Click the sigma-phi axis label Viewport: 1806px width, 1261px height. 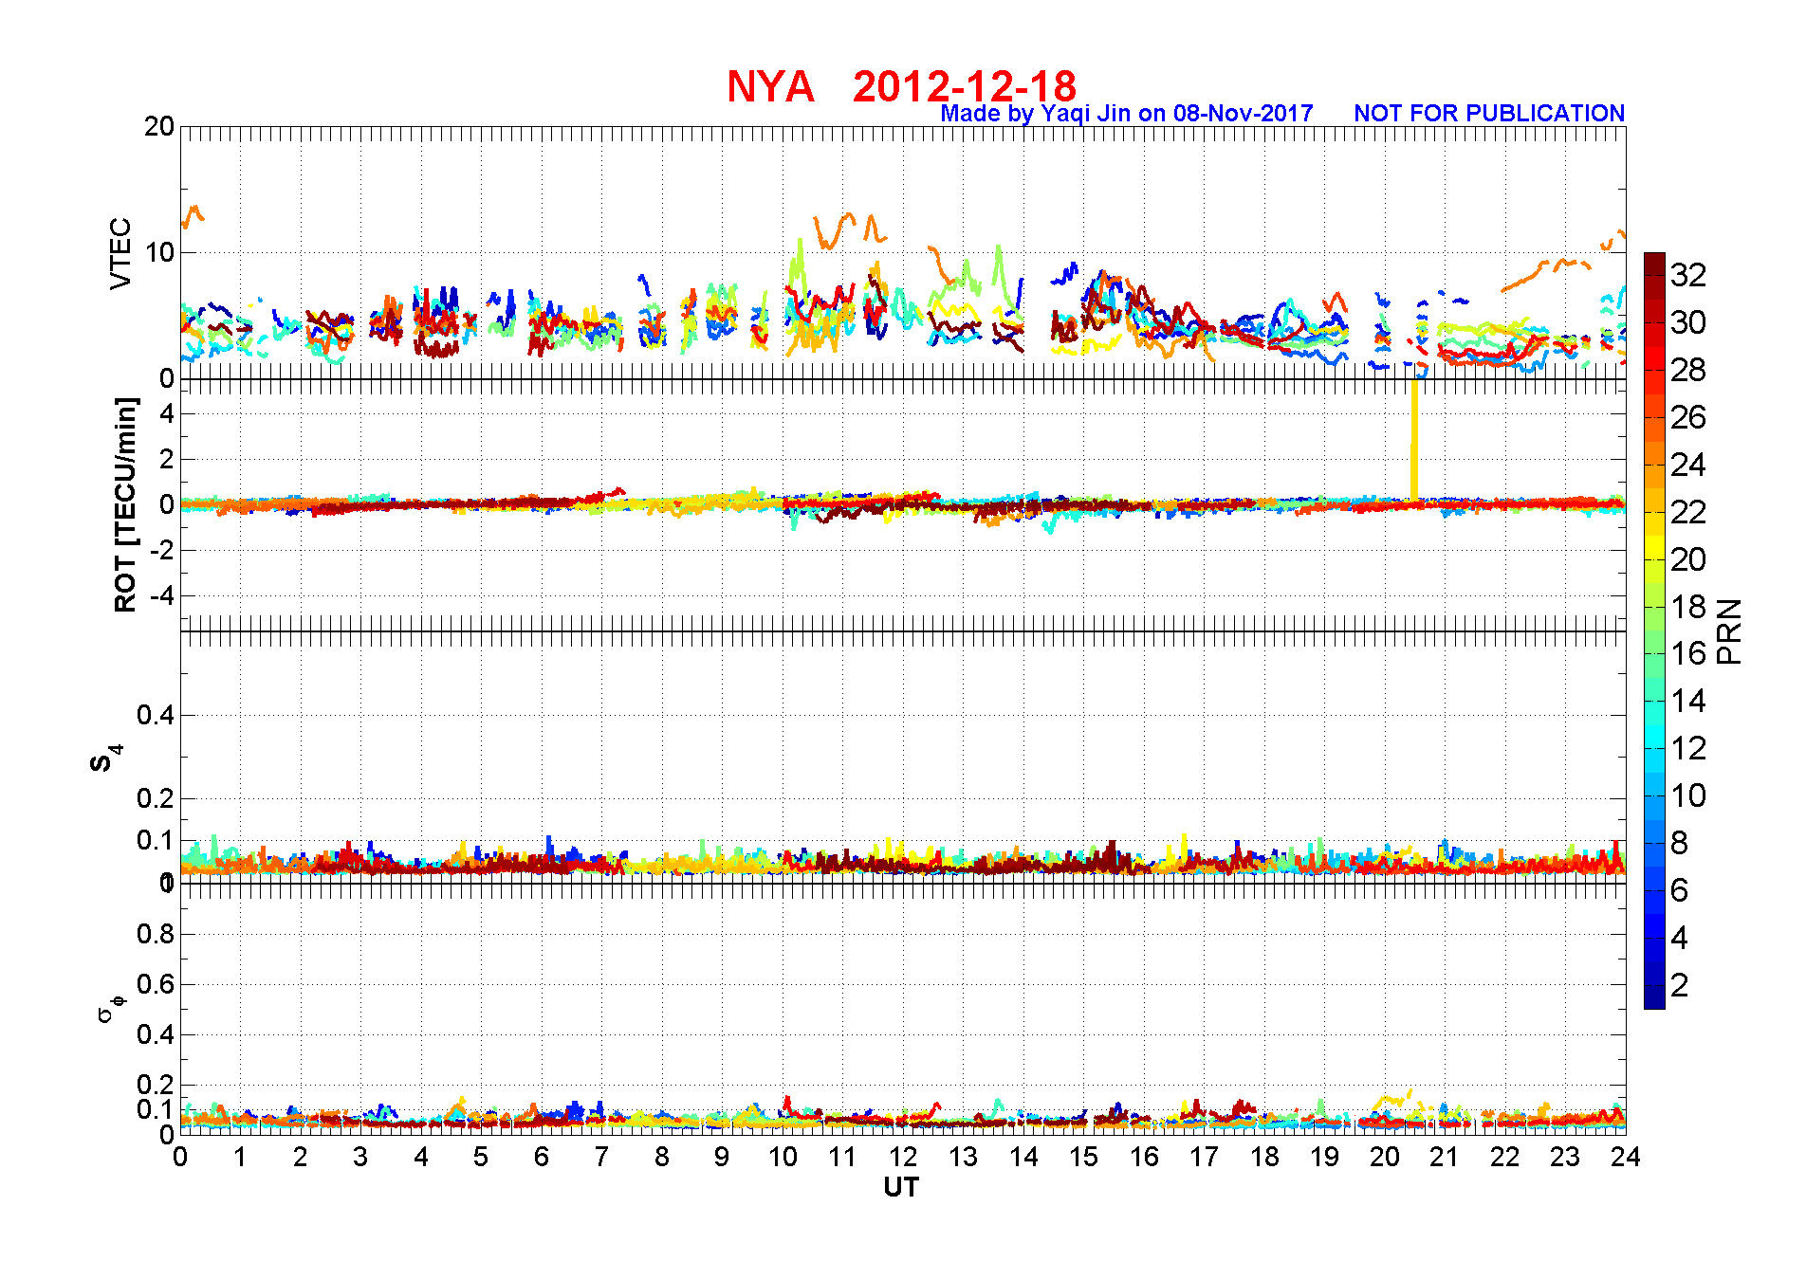(x=110, y=1008)
